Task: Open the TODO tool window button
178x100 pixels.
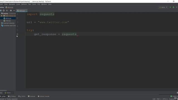Action: tap(22, 96)
